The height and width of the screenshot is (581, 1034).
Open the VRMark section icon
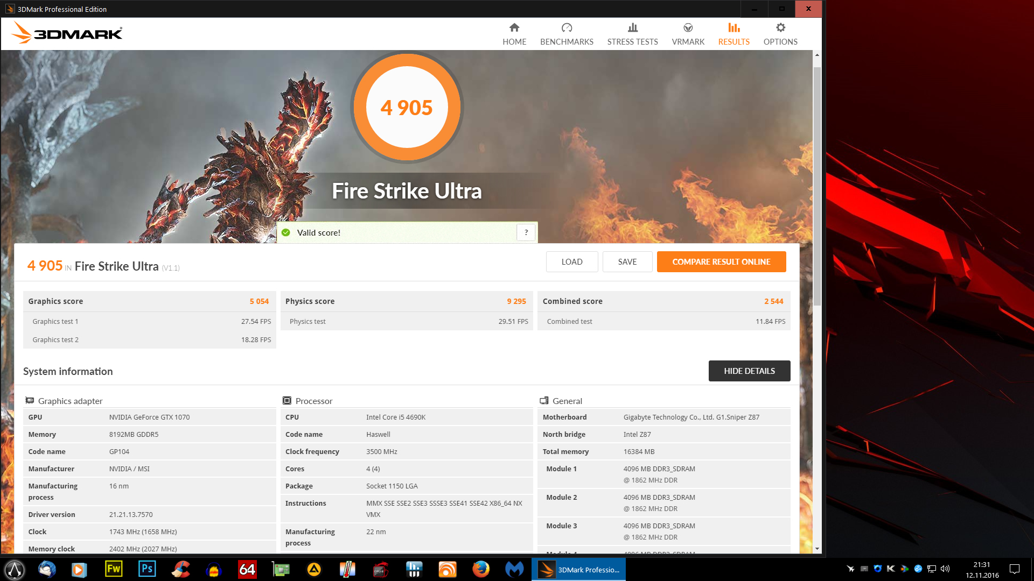click(688, 28)
